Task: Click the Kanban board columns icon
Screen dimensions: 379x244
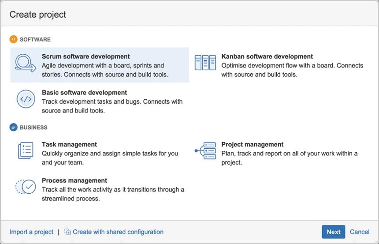Action: coord(205,63)
